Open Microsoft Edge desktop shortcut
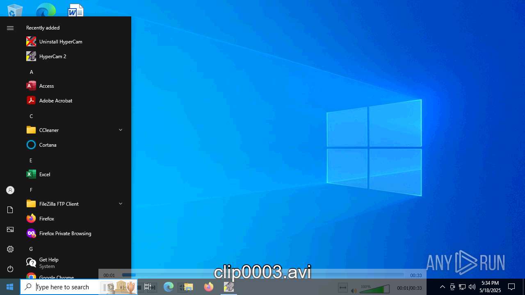 pos(46,10)
